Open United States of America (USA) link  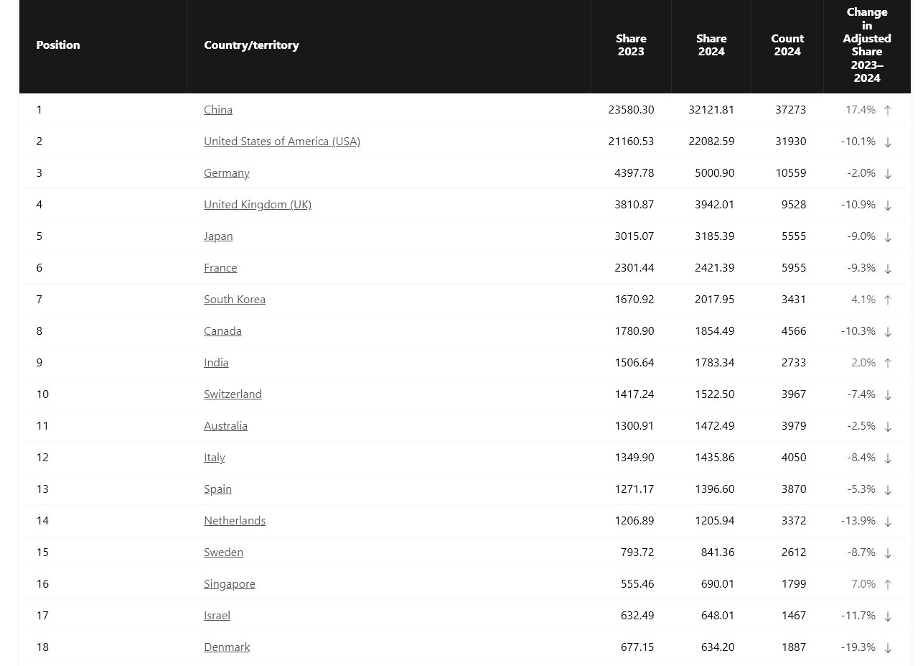[x=281, y=142]
